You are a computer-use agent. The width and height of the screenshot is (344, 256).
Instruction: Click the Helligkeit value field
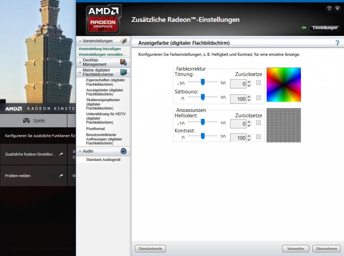coord(238,124)
